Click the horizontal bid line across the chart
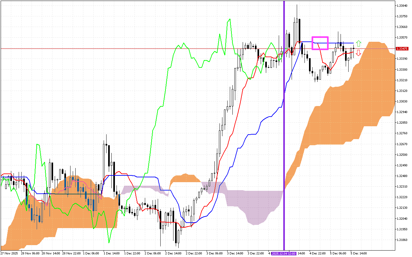412x257 pixels. pos(129,49)
